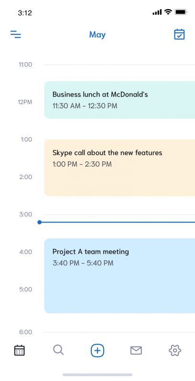Open settings gear icon
The width and height of the screenshot is (195, 381).
[175, 350]
